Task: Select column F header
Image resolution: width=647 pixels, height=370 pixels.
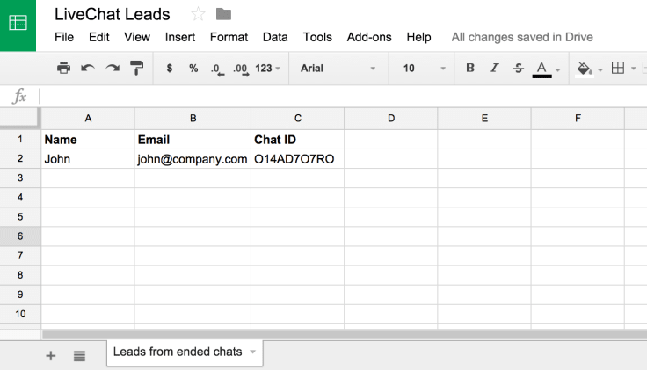Action: pyautogui.click(x=578, y=119)
